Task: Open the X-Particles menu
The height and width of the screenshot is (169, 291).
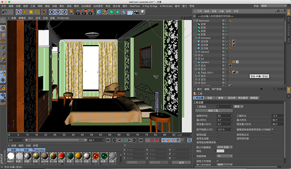Action: [x=166, y=6]
